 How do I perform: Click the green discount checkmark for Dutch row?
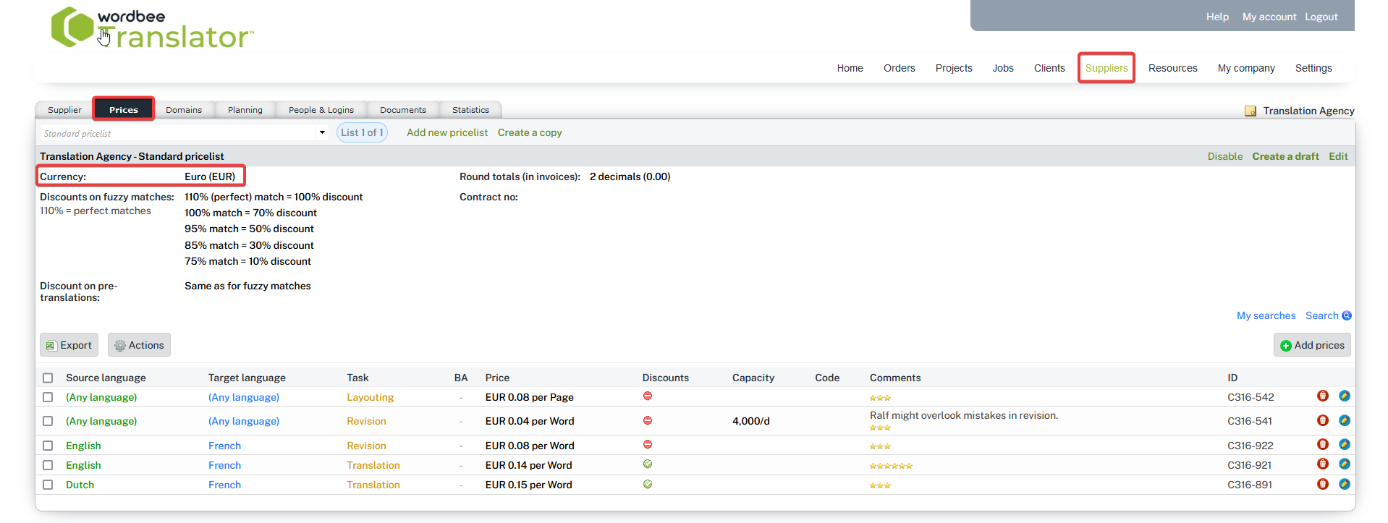tap(648, 484)
